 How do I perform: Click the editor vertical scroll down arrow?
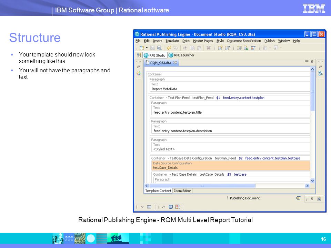tap(312, 181)
